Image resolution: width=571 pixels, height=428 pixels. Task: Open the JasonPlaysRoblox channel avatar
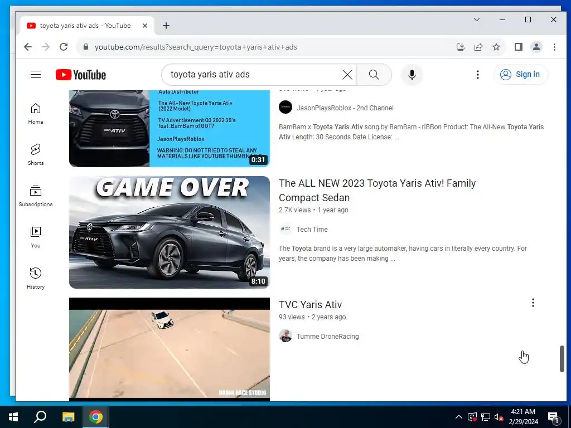(285, 108)
